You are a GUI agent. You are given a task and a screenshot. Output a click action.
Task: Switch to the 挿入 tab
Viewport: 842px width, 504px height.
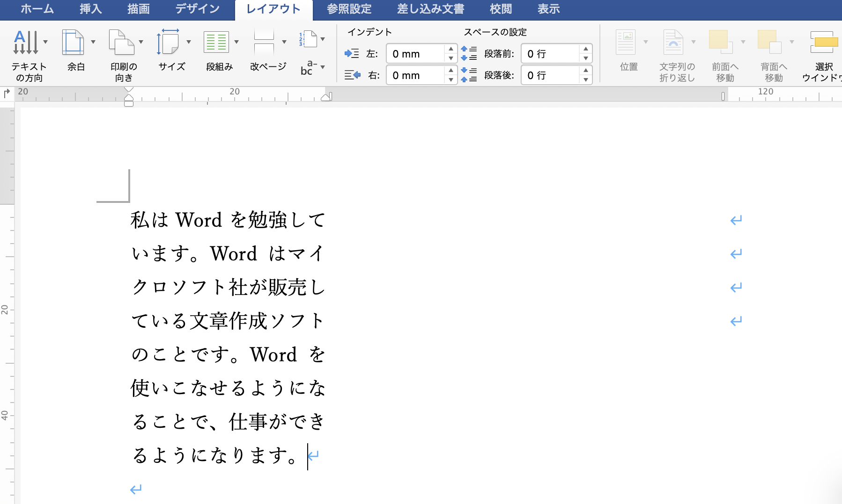pos(90,9)
